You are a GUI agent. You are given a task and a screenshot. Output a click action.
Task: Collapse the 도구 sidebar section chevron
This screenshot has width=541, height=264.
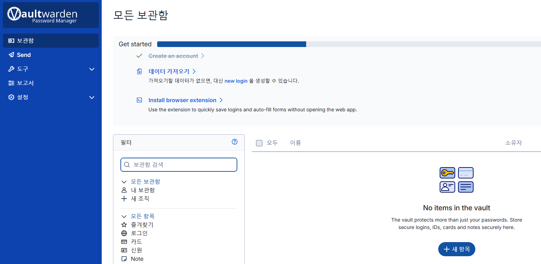tap(91, 69)
